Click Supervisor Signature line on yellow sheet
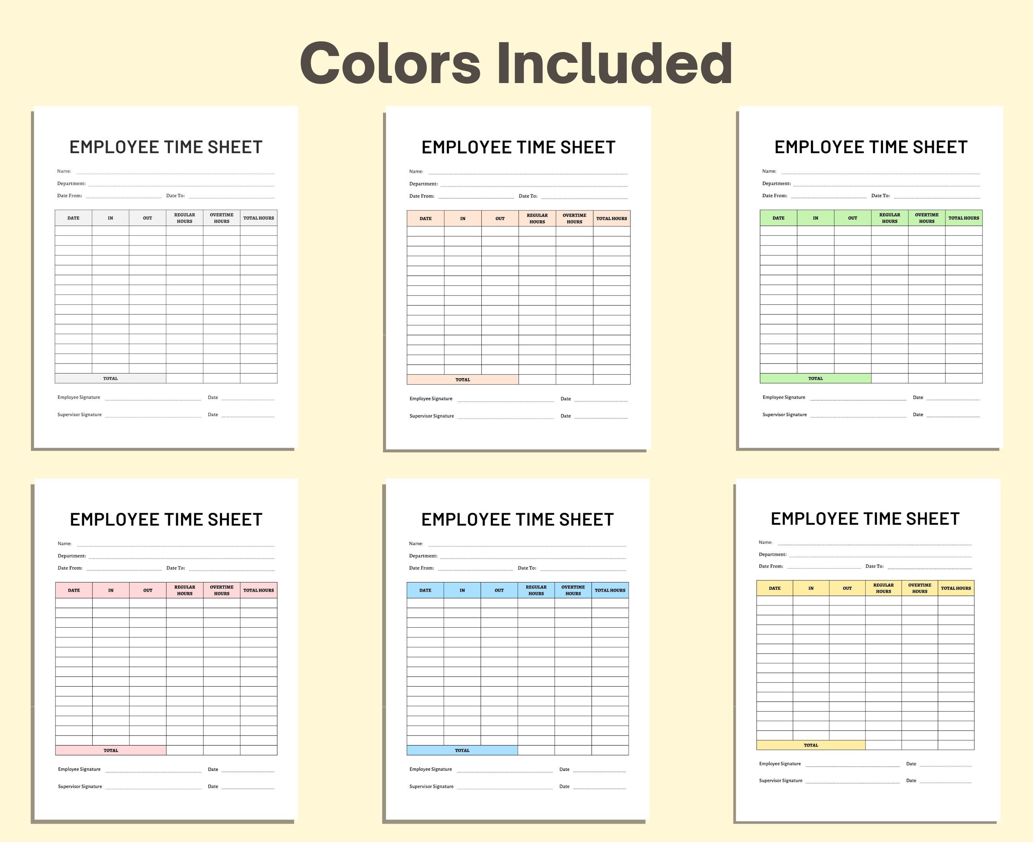The height and width of the screenshot is (842, 1033). [853, 782]
